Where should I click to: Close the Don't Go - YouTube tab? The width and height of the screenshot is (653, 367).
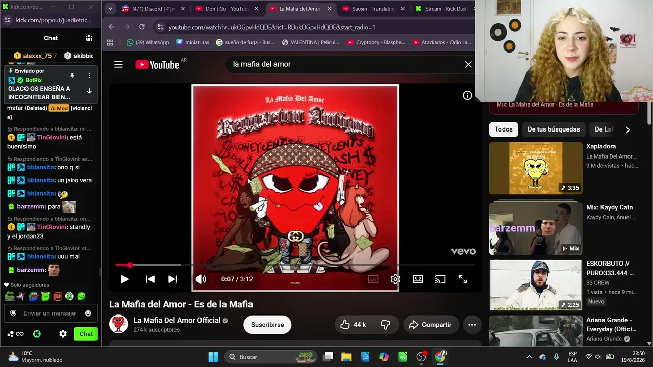[256, 9]
